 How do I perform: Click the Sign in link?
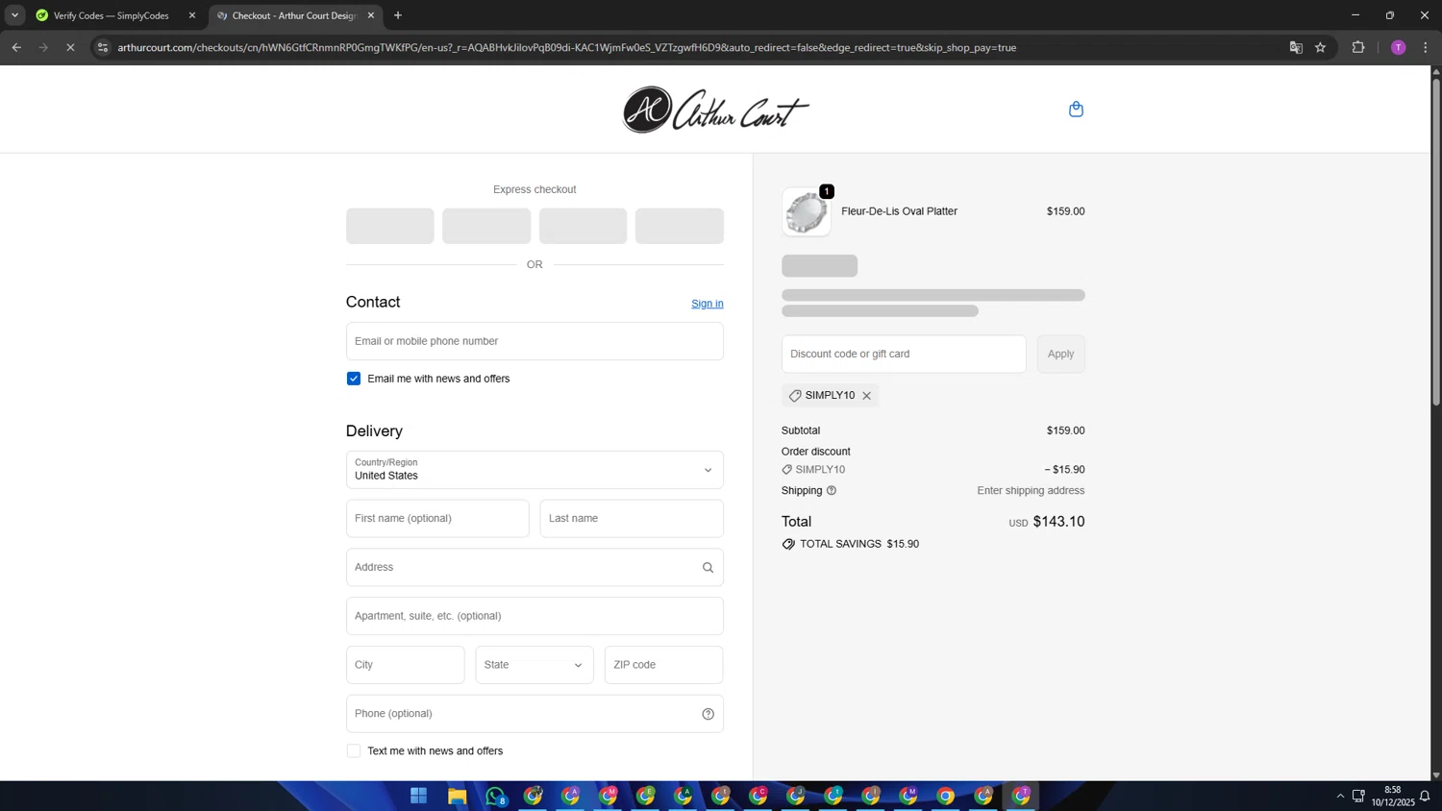pyautogui.click(x=708, y=304)
